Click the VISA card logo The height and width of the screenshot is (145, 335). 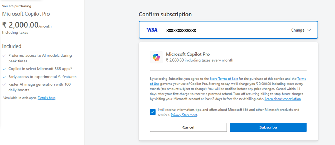click(x=152, y=30)
